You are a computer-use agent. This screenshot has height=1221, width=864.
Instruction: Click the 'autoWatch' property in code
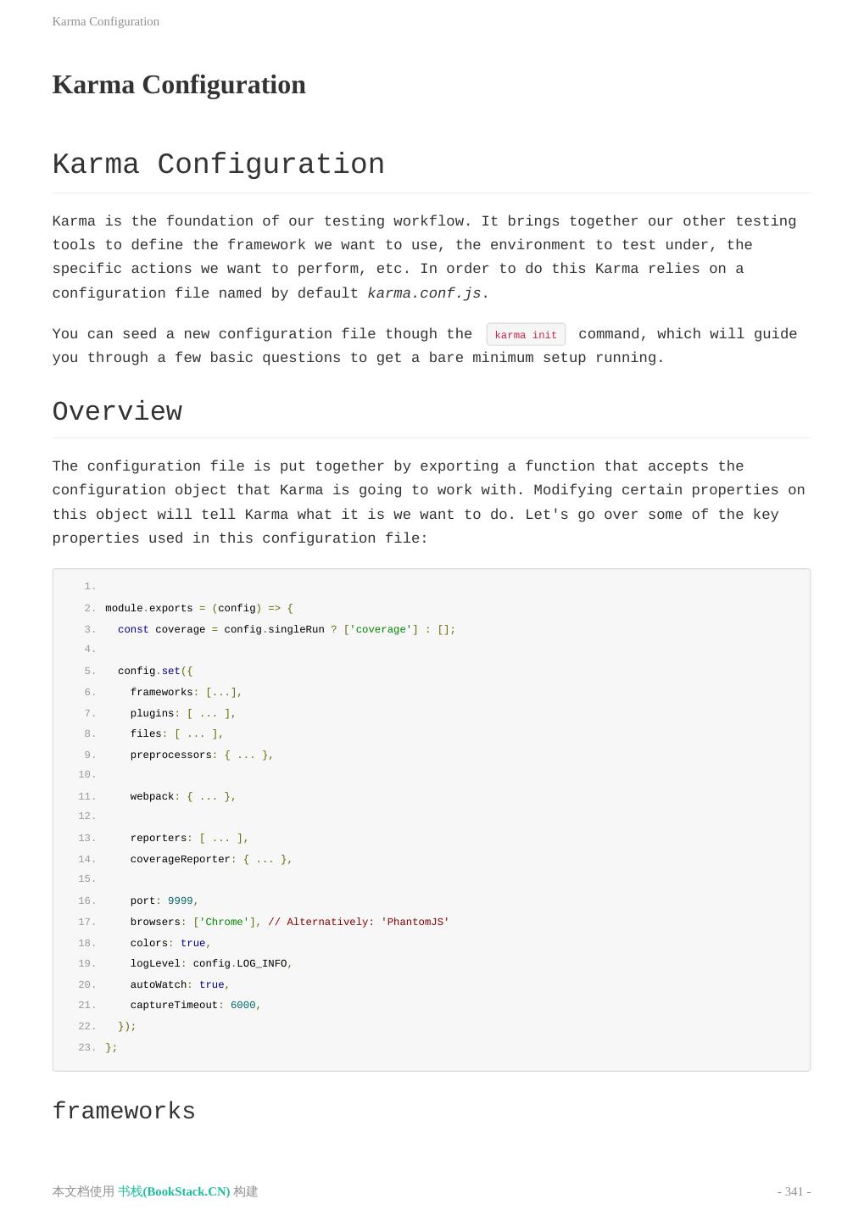click(158, 984)
